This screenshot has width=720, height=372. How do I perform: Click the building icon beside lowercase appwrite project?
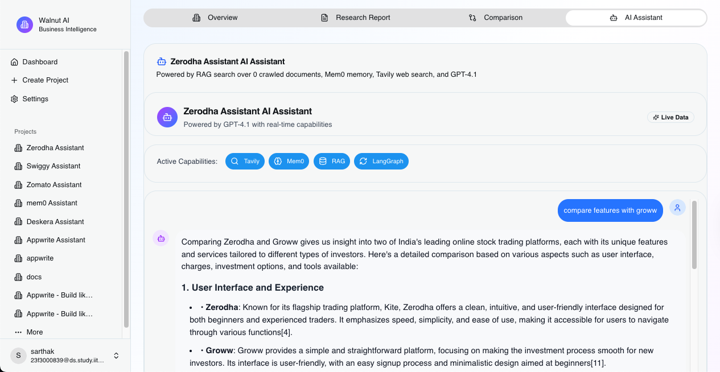18,258
